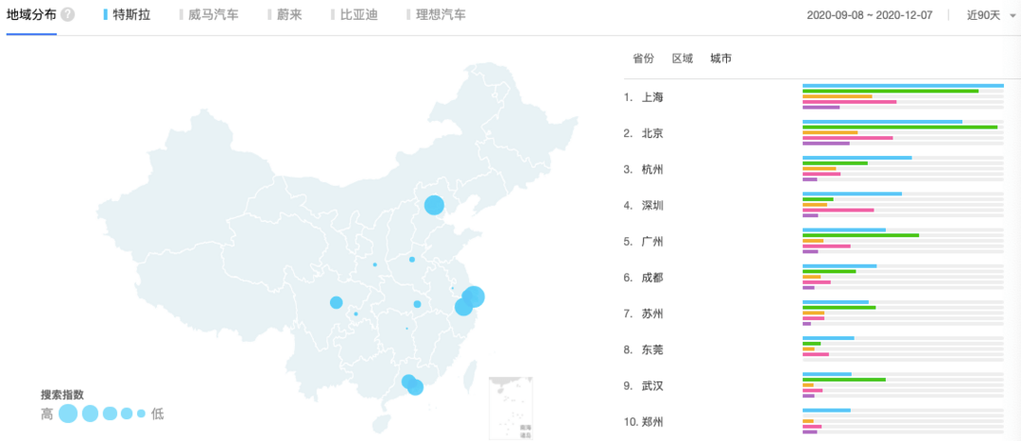
Task: Click 武汉 in the ranking list
Action: pyautogui.click(x=652, y=386)
